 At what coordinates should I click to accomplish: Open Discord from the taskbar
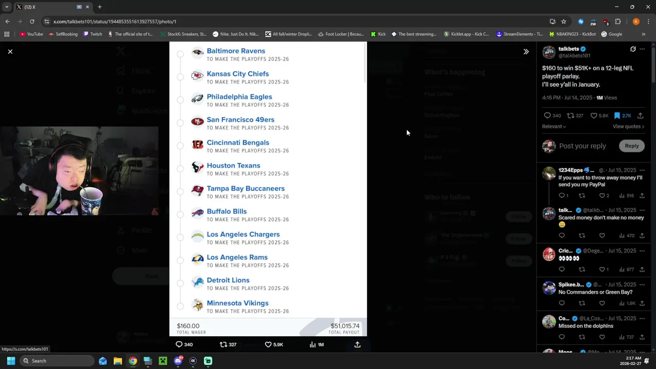point(178,361)
